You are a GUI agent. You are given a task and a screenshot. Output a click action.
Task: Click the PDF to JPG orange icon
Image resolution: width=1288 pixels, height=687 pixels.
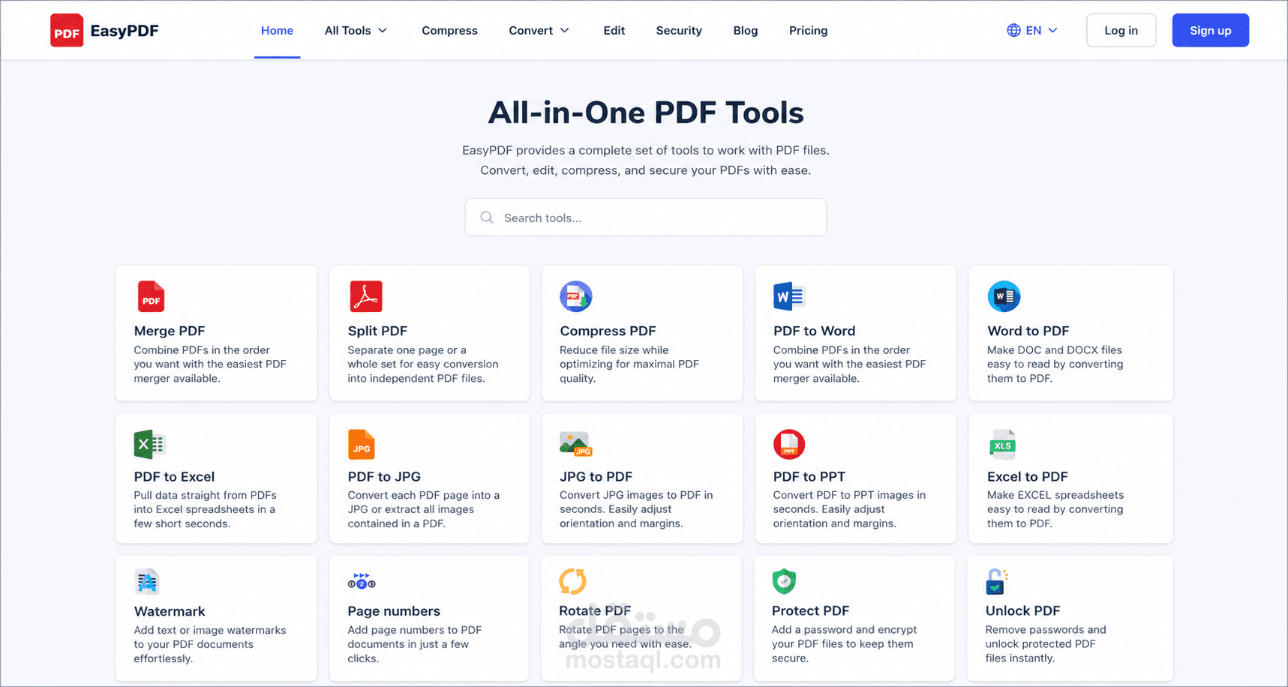pyautogui.click(x=362, y=444)
